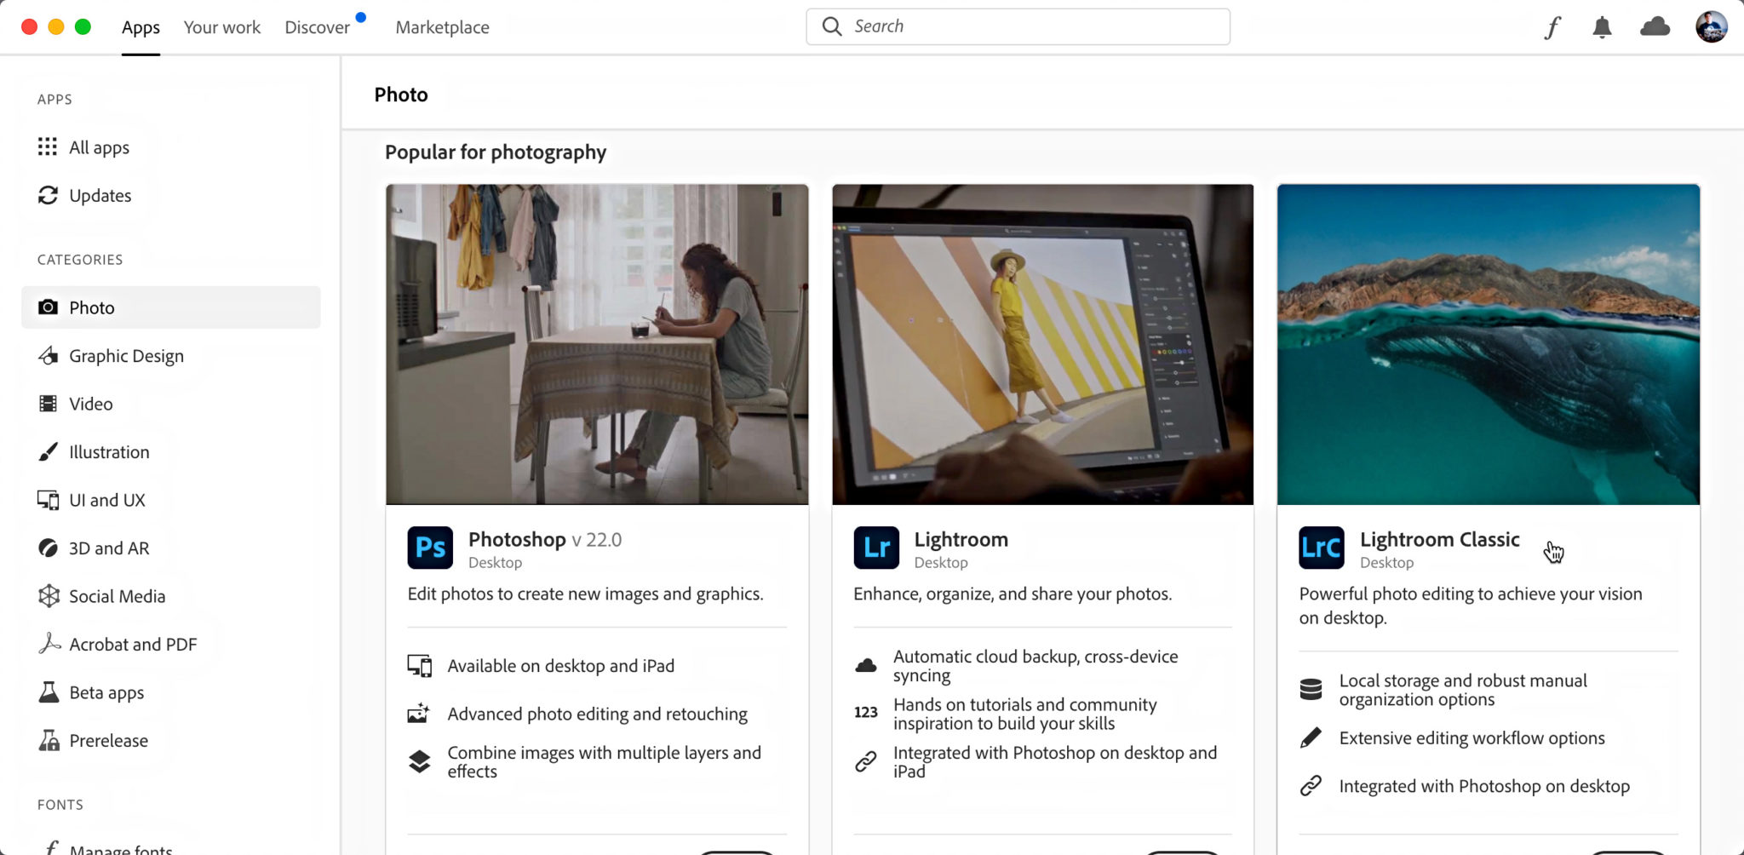Click the Photoshop Ps app icon
Viewport: 1744px width, 855px height.
click(x=430, y=548)
